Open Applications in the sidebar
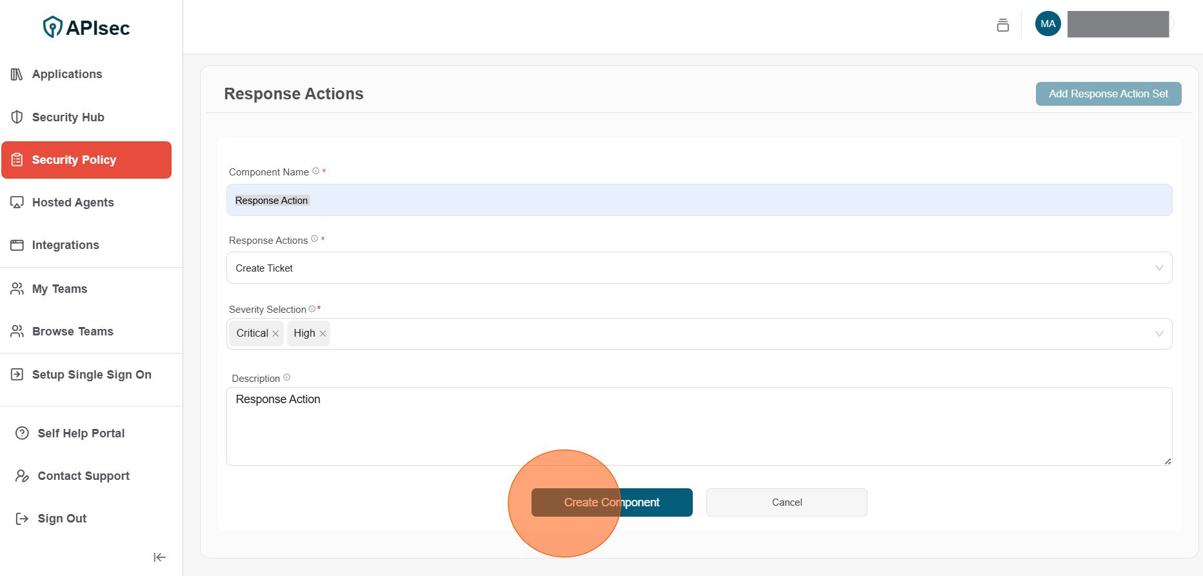The image size is (1203, 576). click(67, 74)
